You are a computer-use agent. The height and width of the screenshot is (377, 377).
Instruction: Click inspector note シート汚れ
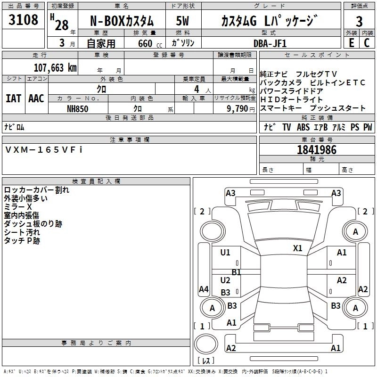coord(22,232)
